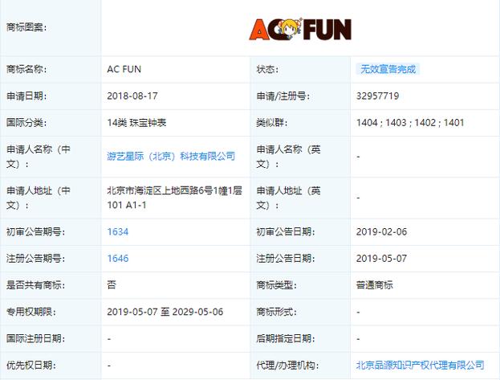Select shared trademark value 否
500x380 pixels.
[112, 285]
